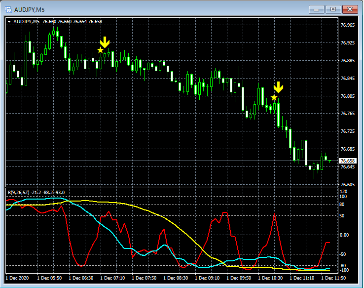The width and height of the screenshot is (364, 288).
Task: Click the second yellow down arrow near 10:30
Action: coord(278,87)
